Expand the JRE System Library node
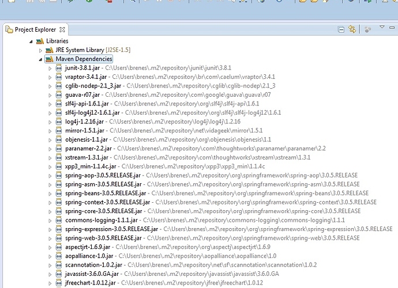 point(40,51)
